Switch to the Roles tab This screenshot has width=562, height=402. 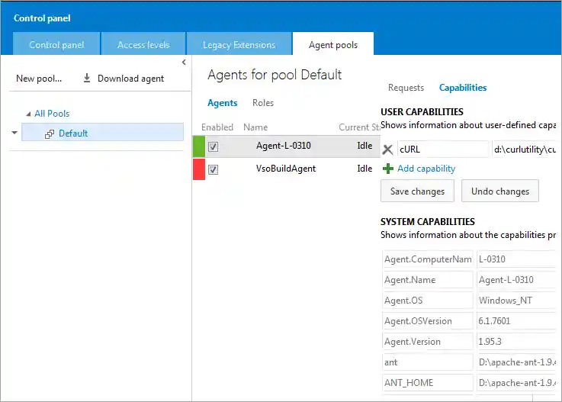point(263,103)
